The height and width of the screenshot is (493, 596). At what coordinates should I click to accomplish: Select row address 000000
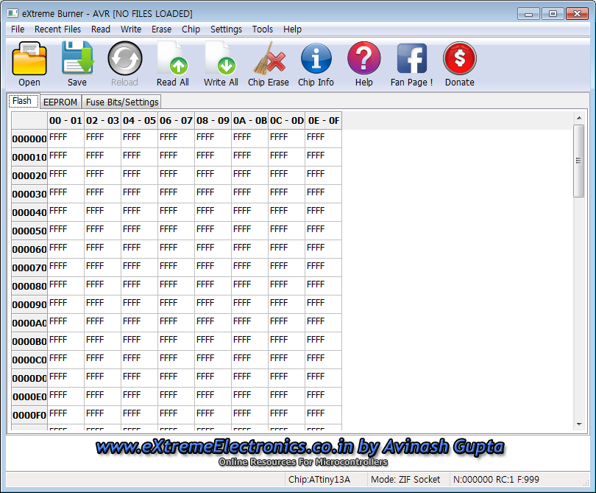(x=29, y=139)
